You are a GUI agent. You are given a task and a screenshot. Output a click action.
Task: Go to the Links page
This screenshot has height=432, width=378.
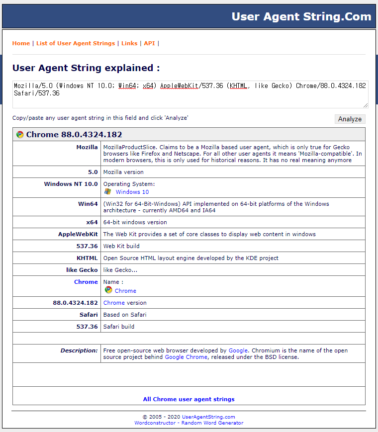pyautogui.click(x=129, y=43)
